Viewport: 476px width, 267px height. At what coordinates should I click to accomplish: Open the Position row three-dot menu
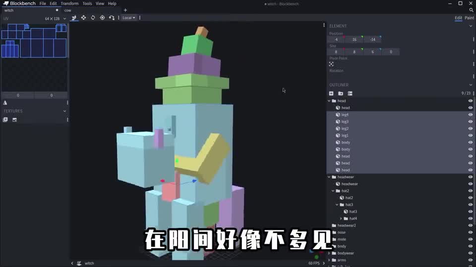[x=473, y=40]
